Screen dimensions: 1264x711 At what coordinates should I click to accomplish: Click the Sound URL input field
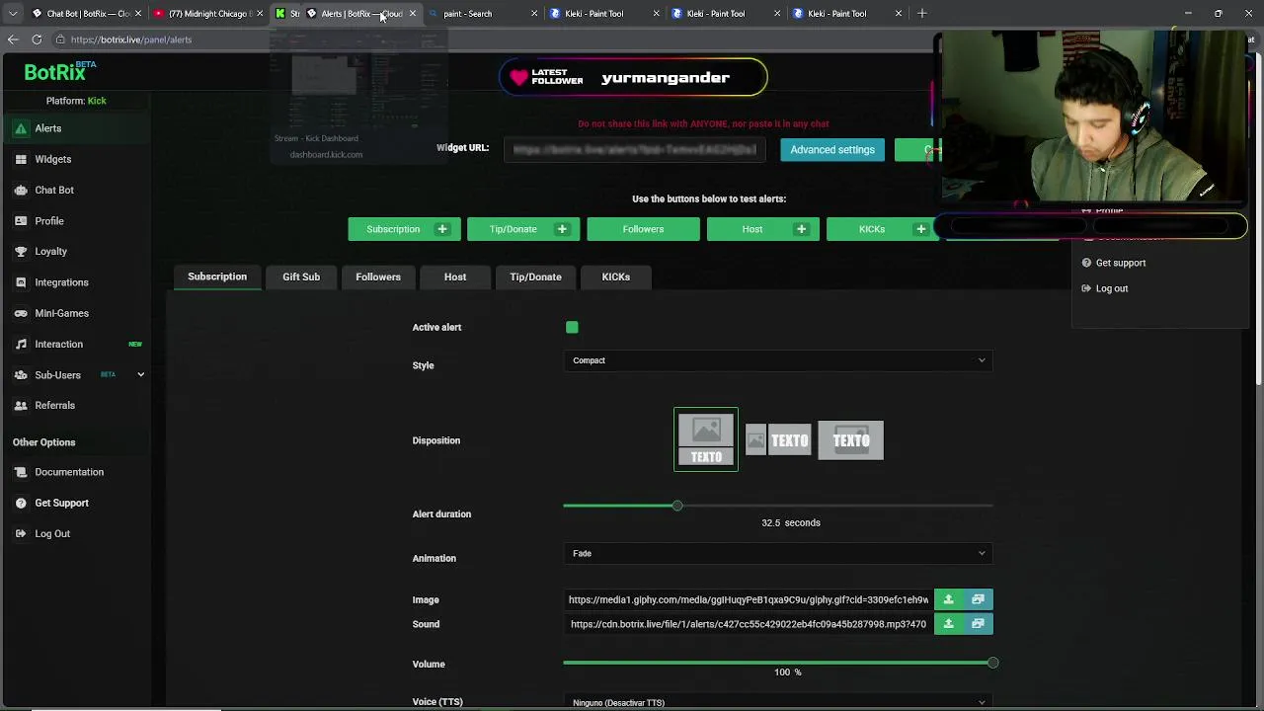pyautogui.click(x=749, y=624)
